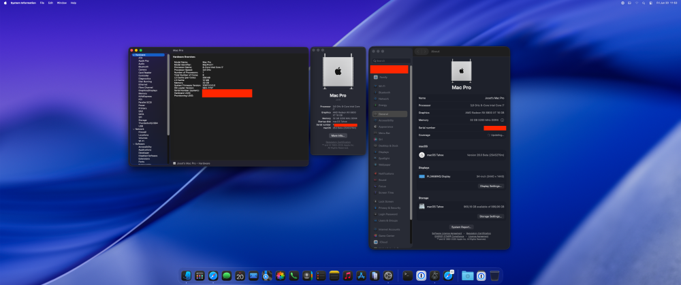Open App Store in the Dock
The width and height of the screenshot is (681, 285).
pyautogui.click(x=361, y=275)
